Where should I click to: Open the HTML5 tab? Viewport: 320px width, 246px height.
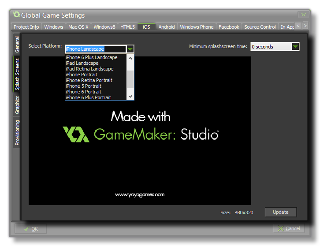[127, 27]
